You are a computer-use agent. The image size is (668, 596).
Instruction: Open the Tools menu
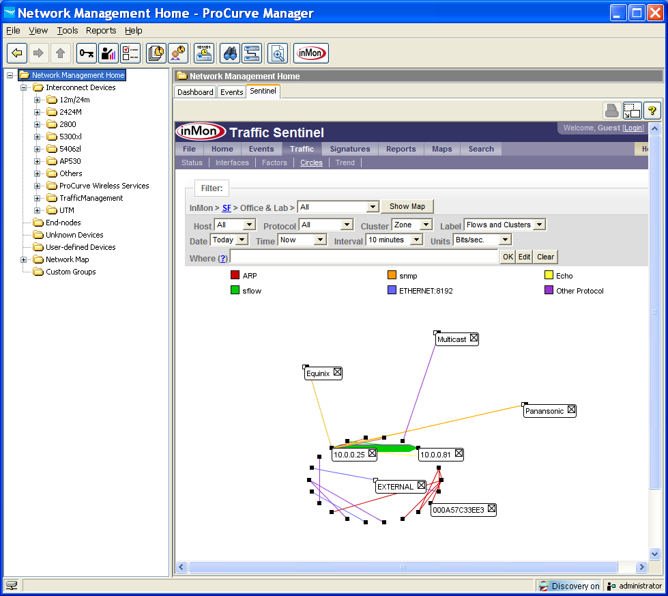point(68,31)
